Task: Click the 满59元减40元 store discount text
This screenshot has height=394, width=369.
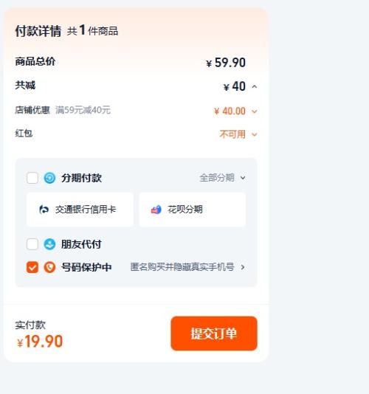Action: tap(83, 110)
